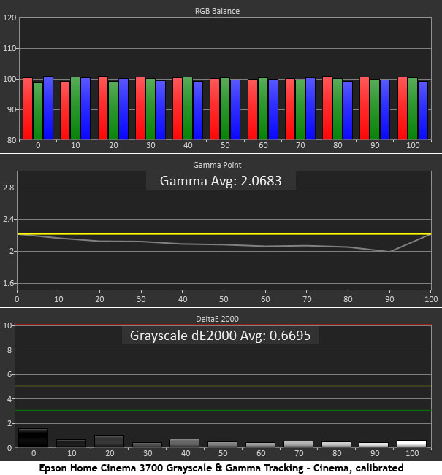Select the 'Gamma Avg: 2.0683' label
The width and height of the screenshot is (442, 475).
pos(221,181)
